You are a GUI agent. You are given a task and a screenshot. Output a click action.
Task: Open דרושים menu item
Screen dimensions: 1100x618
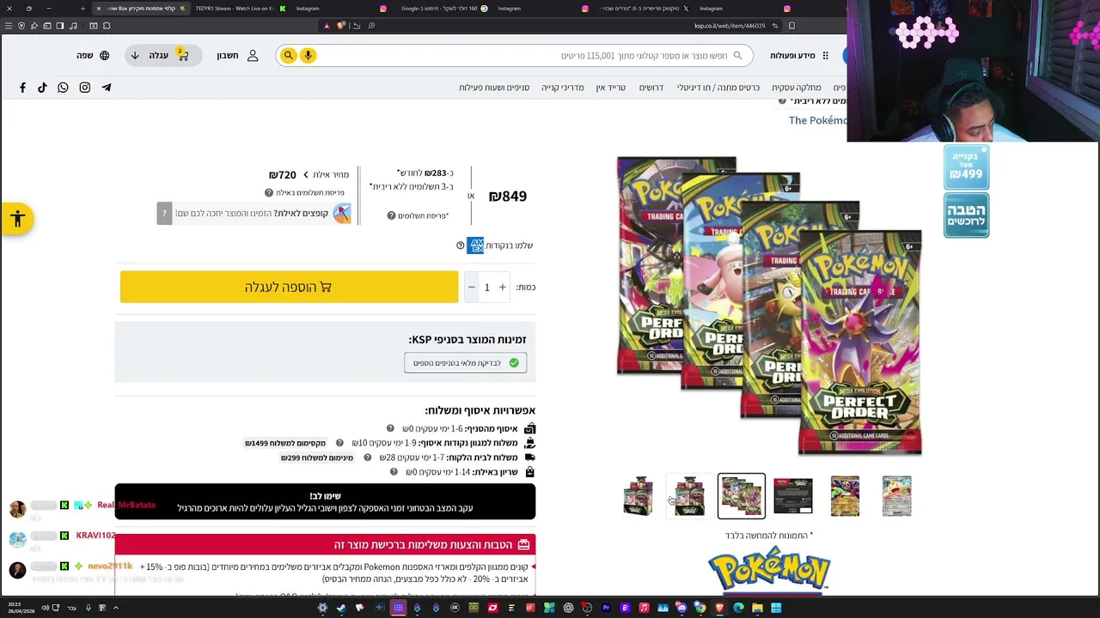(x=651, y=88)
